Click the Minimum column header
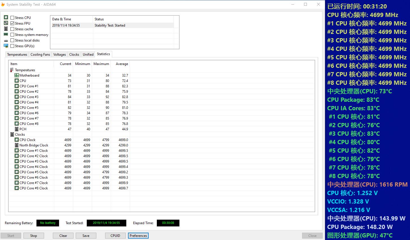Image resolution: width=410 pixels, height=240 pixels. tap(83, 64)
